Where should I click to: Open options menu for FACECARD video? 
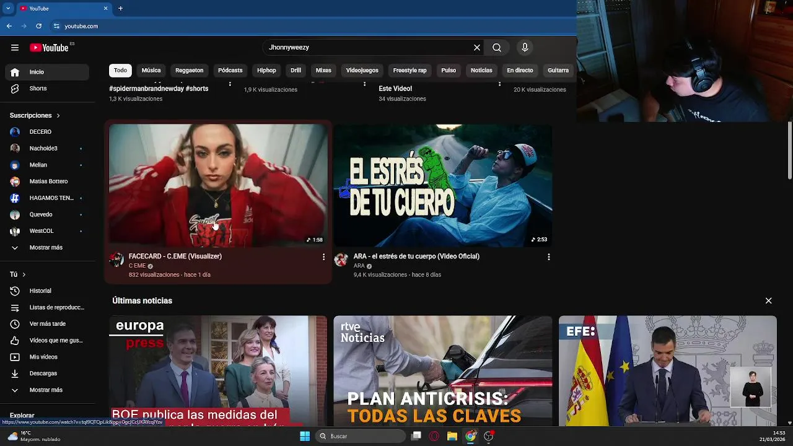click(x=323, y=256)
